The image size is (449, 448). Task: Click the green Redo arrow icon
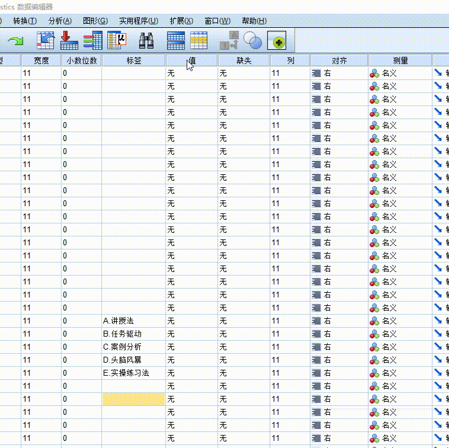click(16, 41)
